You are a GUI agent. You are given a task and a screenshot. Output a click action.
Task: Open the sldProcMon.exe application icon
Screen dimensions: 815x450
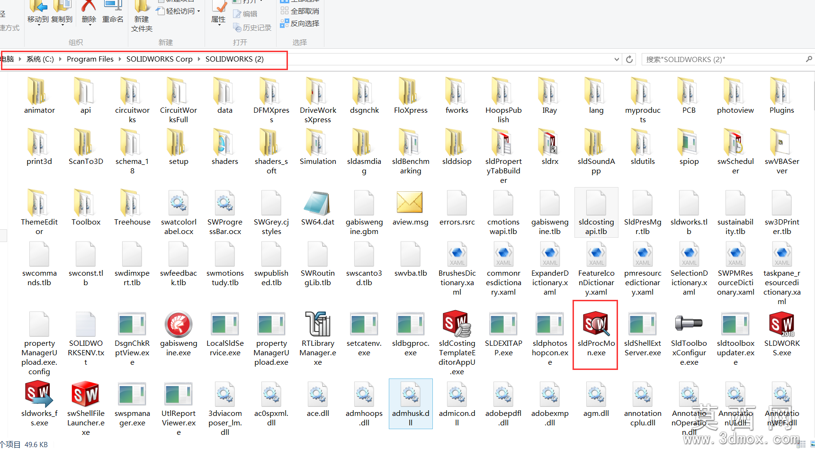[596, 324]
